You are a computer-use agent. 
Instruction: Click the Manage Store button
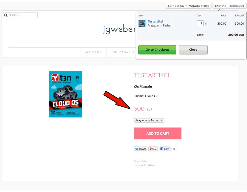coord(199,6)
